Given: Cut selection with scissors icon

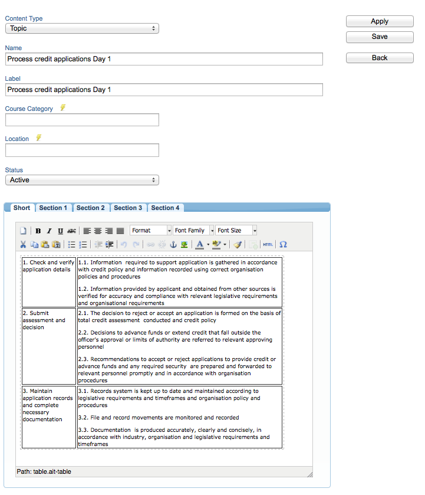Looking at the screenshot, I should pyautogui.click(x=23, y=244).
